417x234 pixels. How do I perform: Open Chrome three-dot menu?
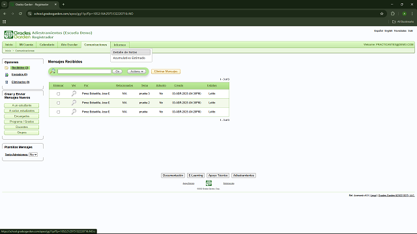tap(412, 14)
